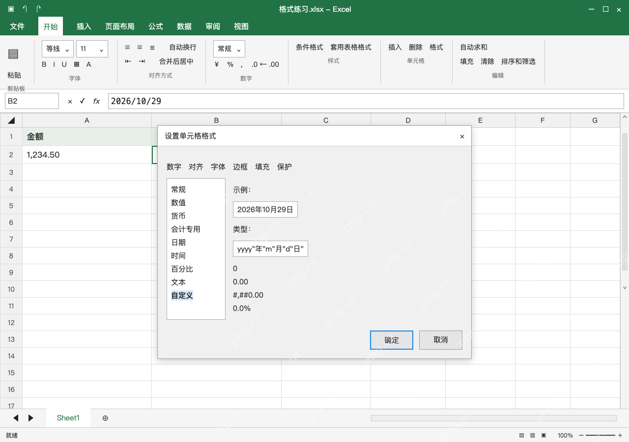Click the zoom slider in status bar
Viewport: 629px width, 442px height.
(600, 435)
